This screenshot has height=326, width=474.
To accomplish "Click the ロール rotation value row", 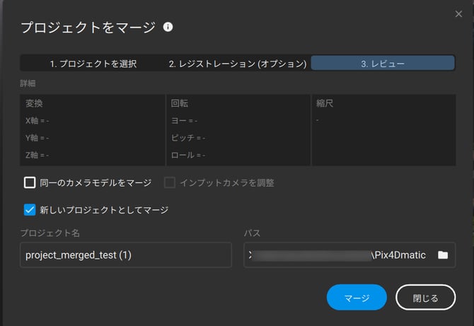I will click(187, 155).
